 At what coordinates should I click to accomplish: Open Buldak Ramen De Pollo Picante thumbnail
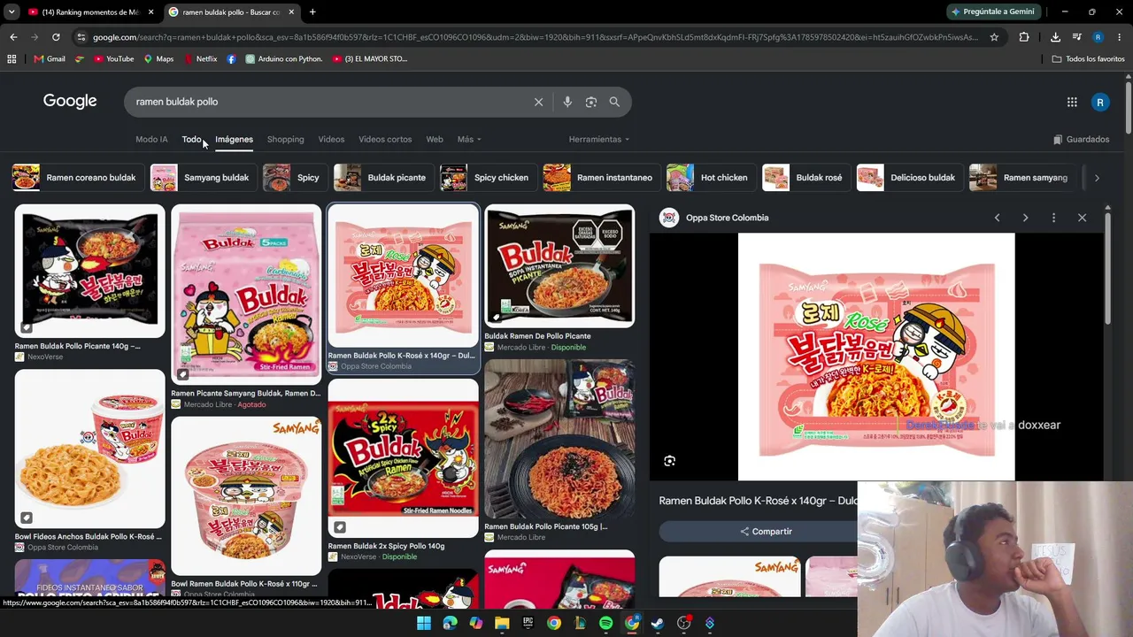(559, 266)
